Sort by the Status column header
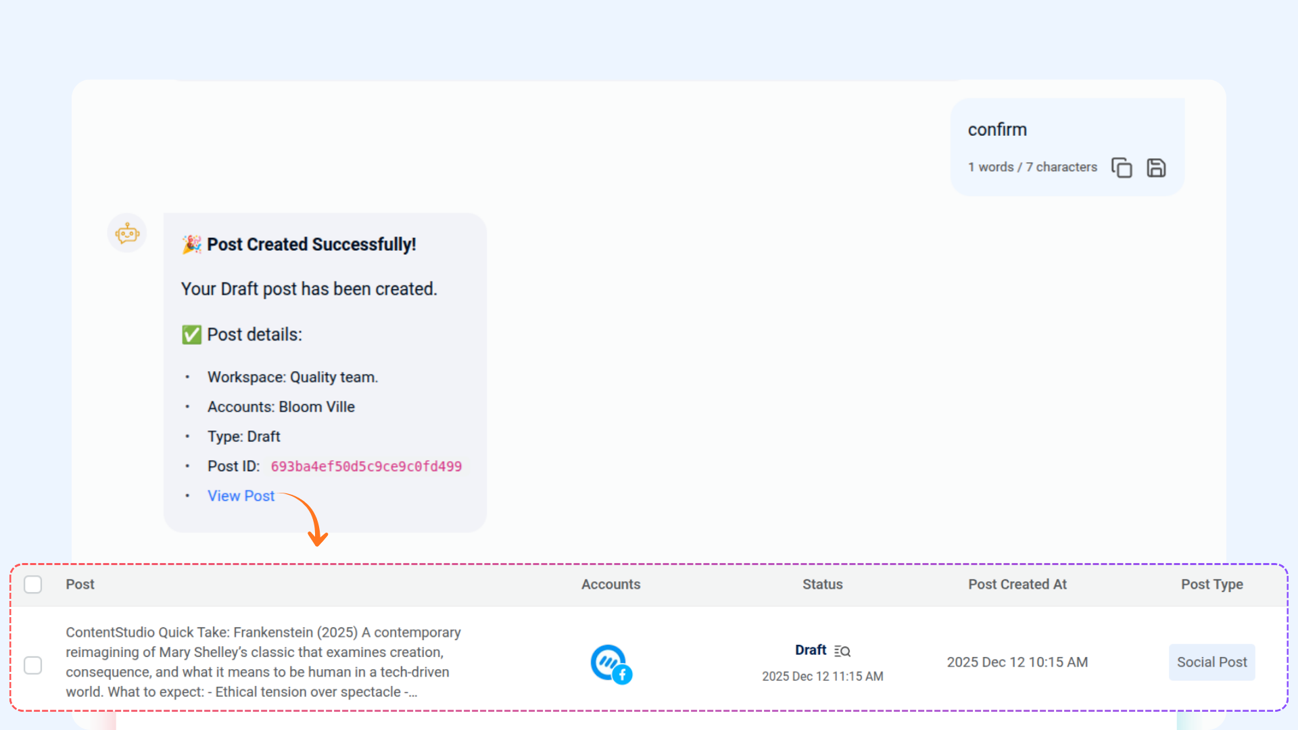 (822, 585)
